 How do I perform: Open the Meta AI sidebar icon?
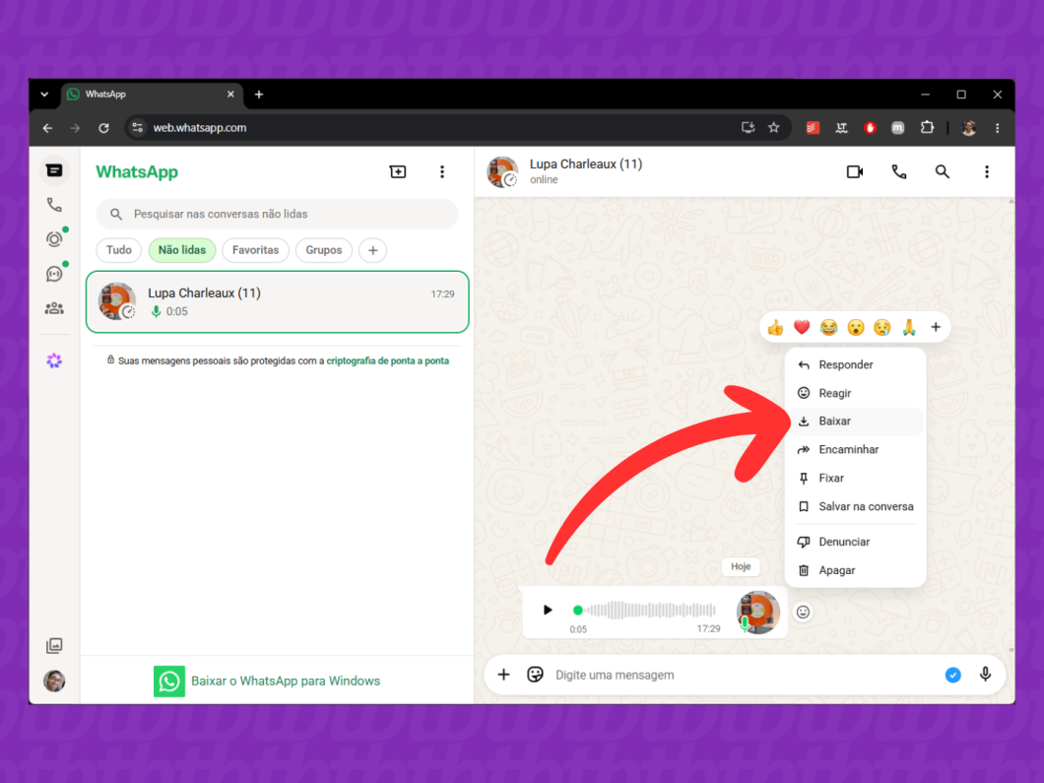tap(54, 360)
